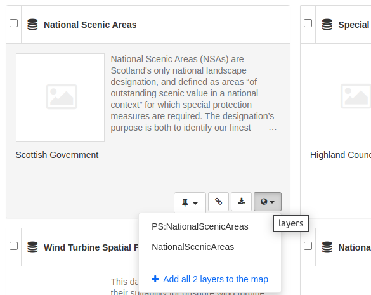Click the download icon button
This screenshot has height=295, width=371.
(242, 202)
